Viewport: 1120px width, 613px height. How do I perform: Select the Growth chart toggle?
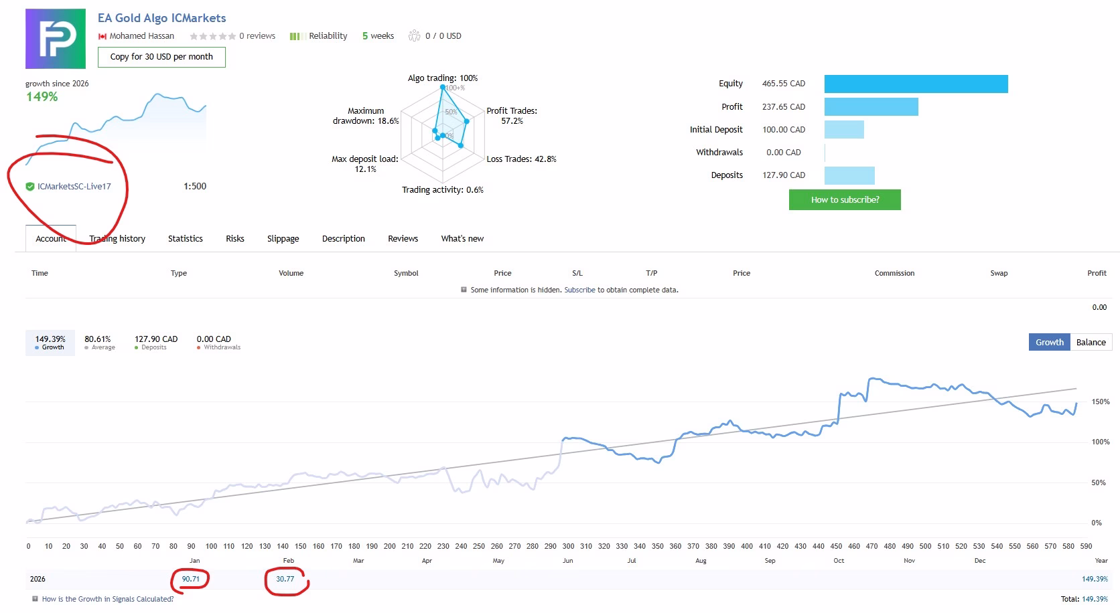tap(1050, 342)
